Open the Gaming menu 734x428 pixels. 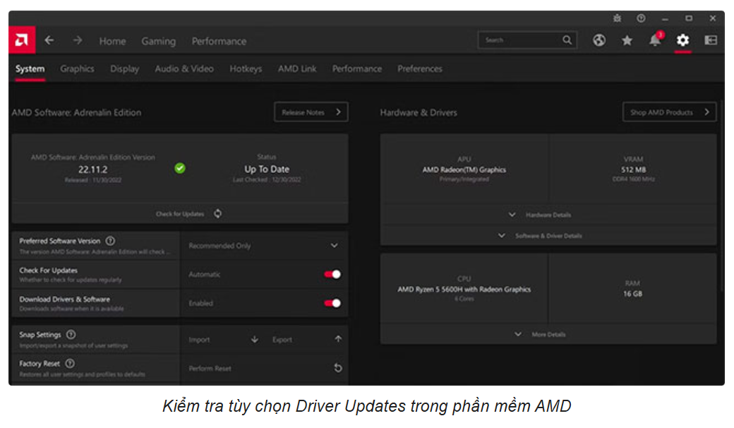point(158,41)
